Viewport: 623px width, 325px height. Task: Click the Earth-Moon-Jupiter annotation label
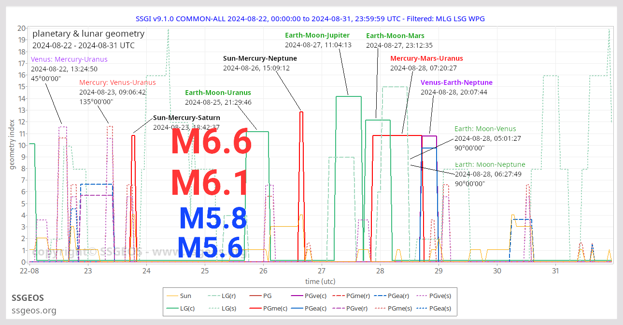[317, 35]
